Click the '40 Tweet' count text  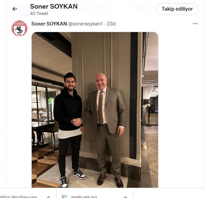[x=39, y=13]
